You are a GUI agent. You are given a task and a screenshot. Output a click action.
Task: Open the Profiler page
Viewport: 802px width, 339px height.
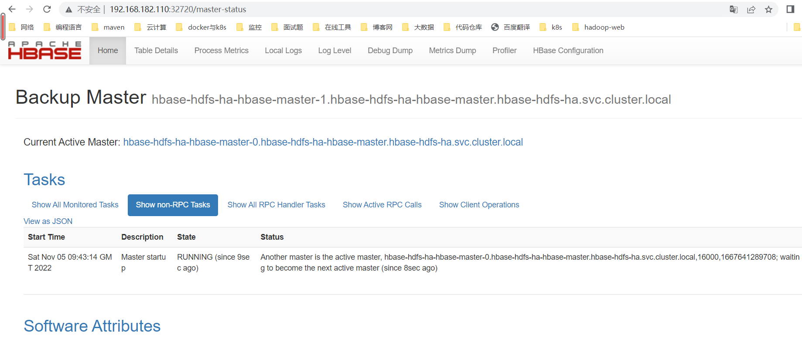coord(505,51)
